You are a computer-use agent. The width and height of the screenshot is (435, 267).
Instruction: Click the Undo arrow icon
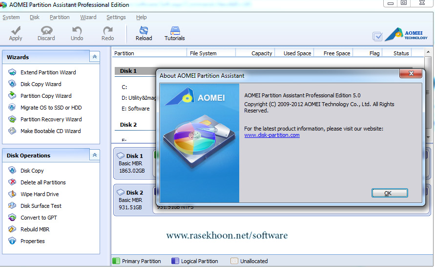77,30
